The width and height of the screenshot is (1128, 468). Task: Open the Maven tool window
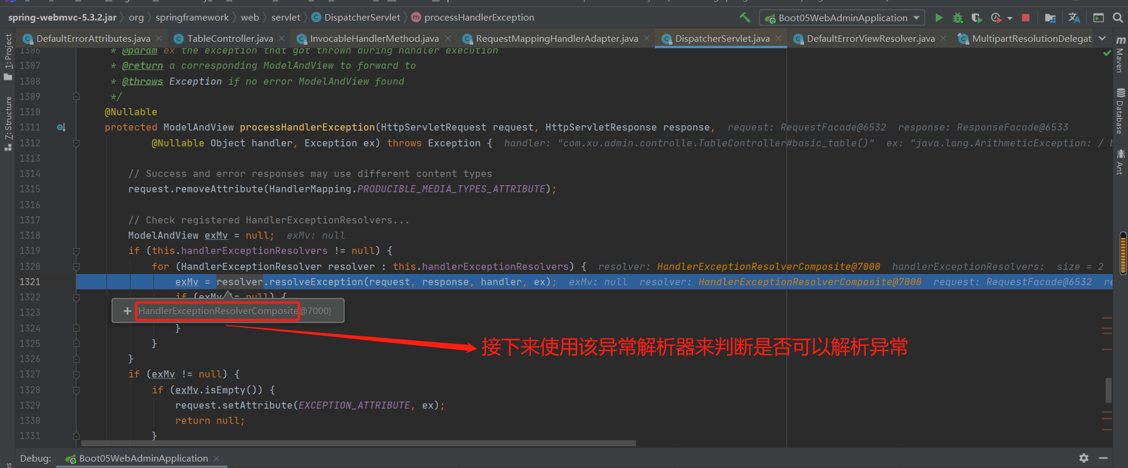pyautogui.click(x=1120, y=54)
